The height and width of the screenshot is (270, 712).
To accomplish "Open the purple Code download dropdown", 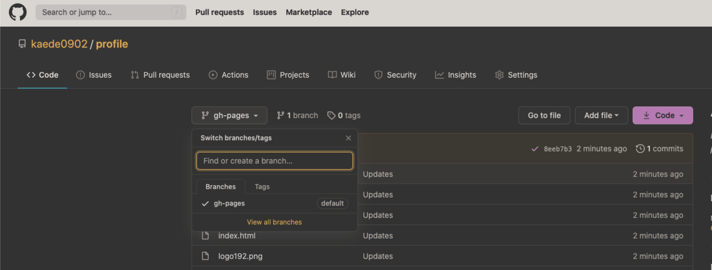I will pyautogui.click(x=663, y=115).
